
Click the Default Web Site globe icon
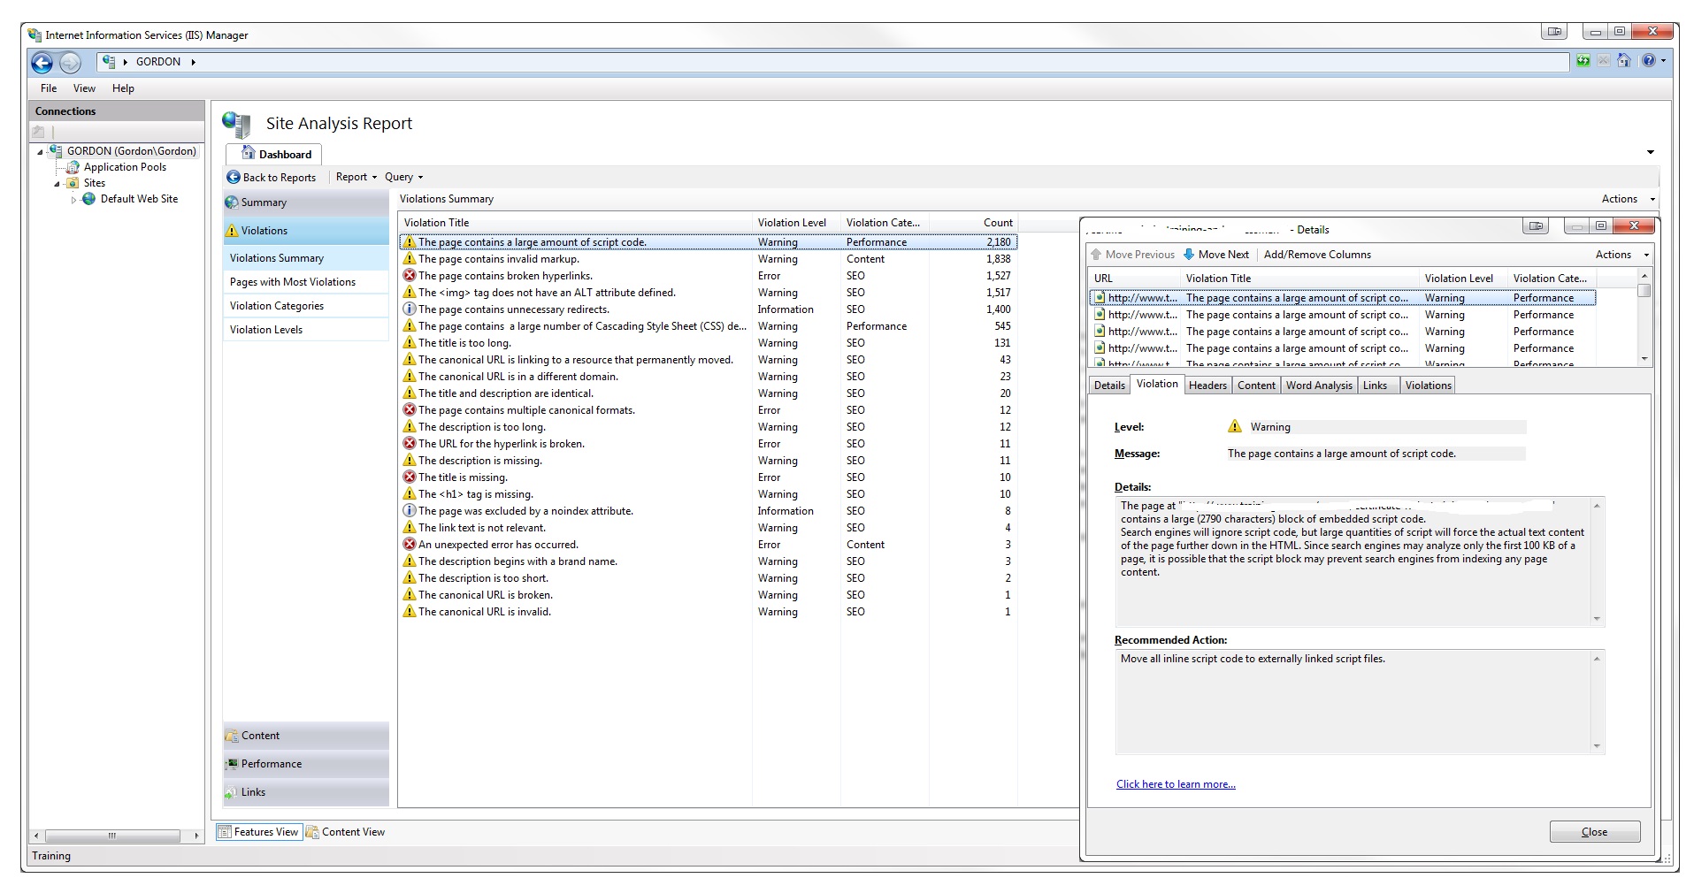click(x=89, y=199)
